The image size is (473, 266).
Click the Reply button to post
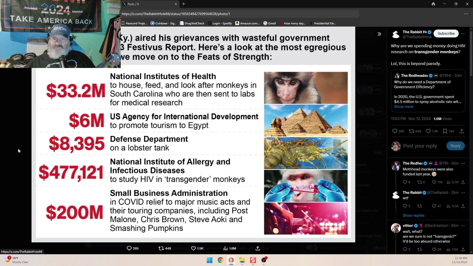click(x=455, y=146)
